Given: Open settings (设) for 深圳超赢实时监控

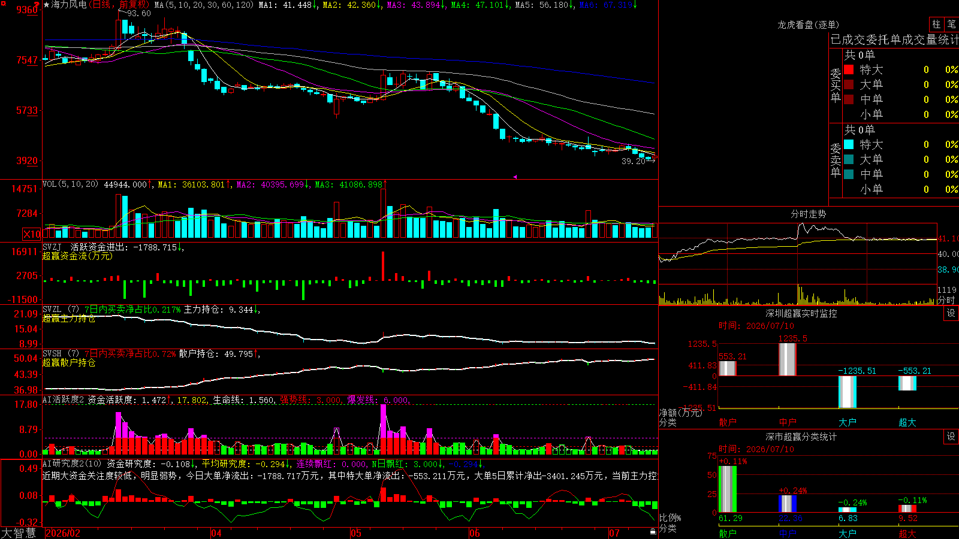Looking at the screenshot, I should click(951, 313).
